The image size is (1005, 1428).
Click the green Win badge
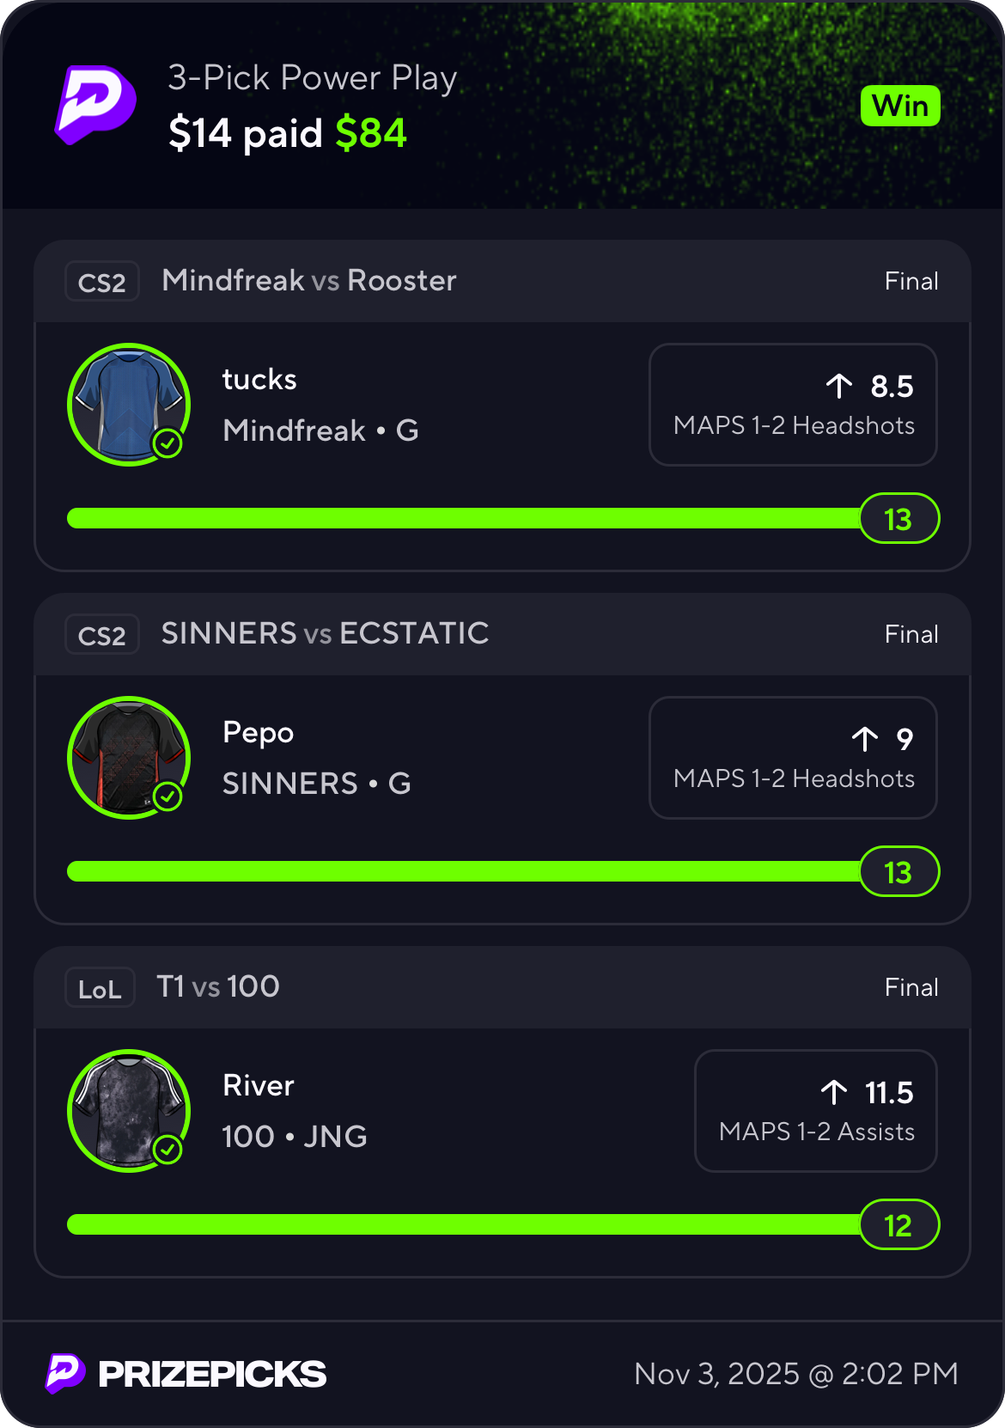coord(900,107)
